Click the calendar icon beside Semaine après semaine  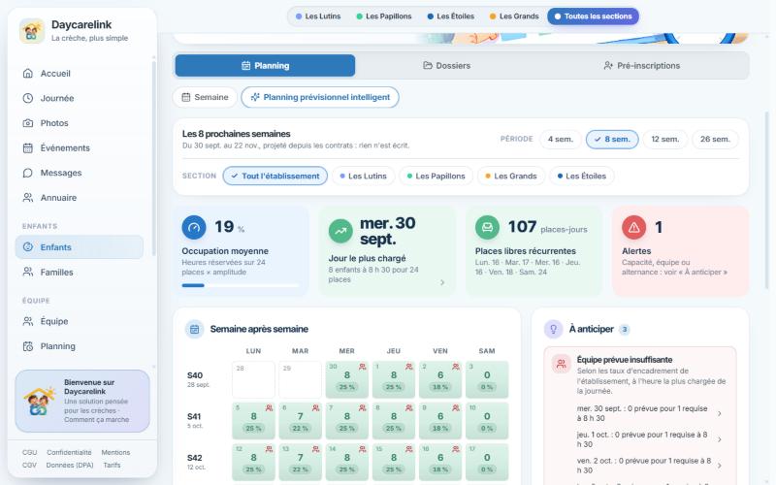tap(195, 329)
